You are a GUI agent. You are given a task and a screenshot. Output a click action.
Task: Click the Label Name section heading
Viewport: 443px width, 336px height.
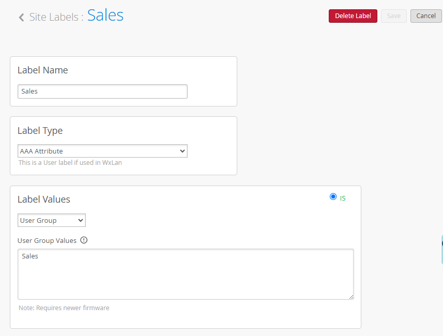point(43,70)
